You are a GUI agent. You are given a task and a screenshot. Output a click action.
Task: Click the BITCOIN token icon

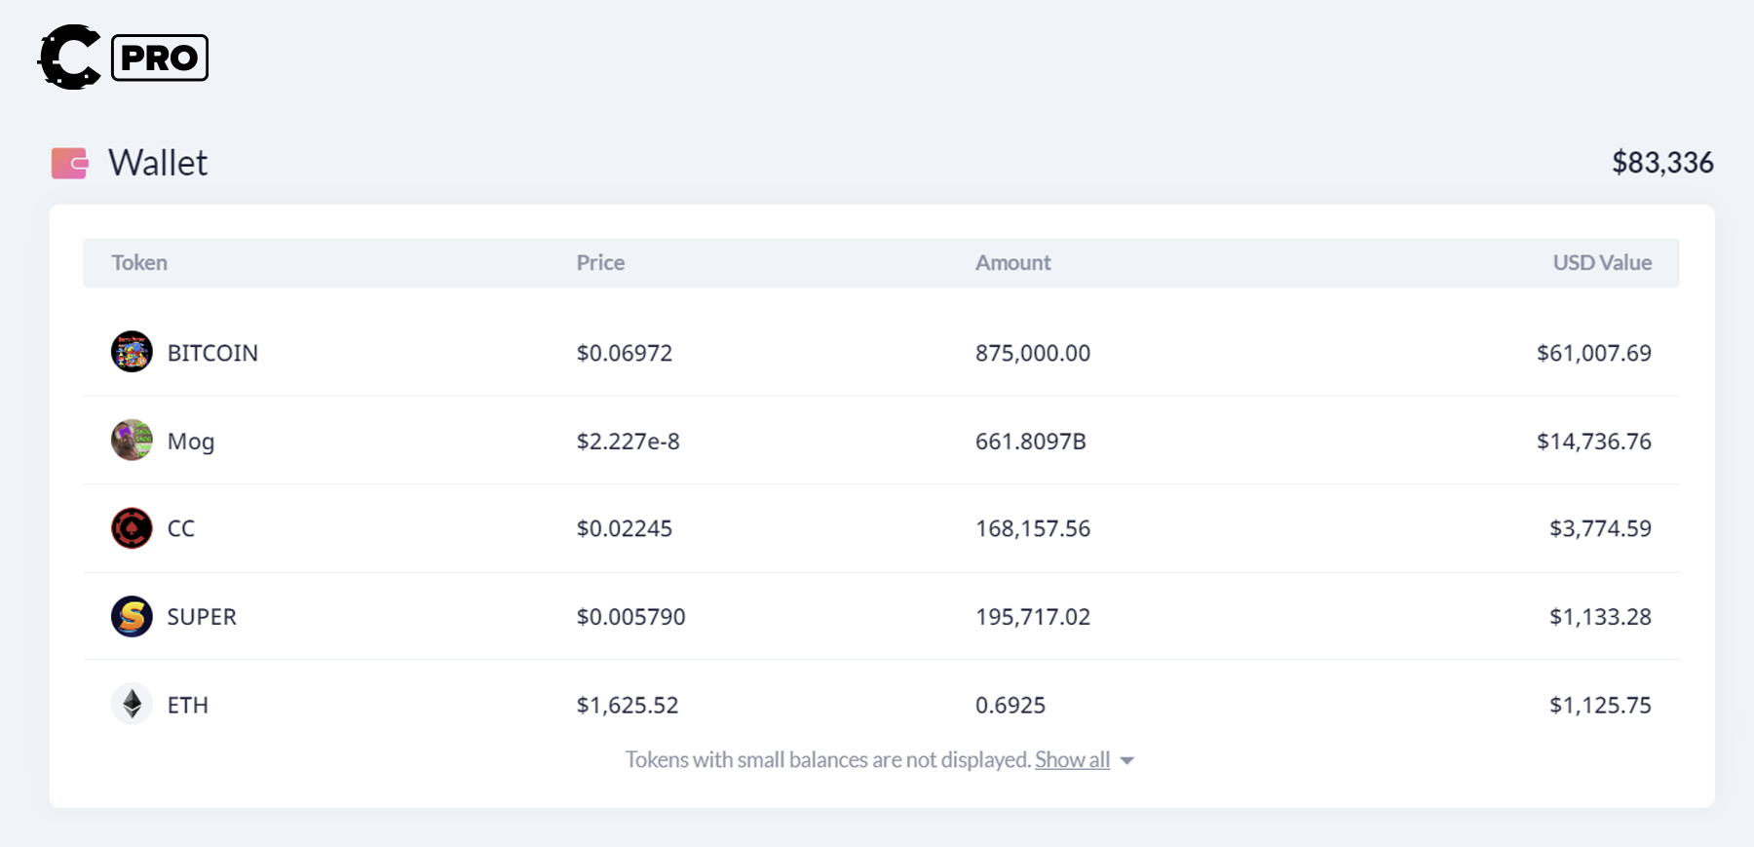click(132, 352)
